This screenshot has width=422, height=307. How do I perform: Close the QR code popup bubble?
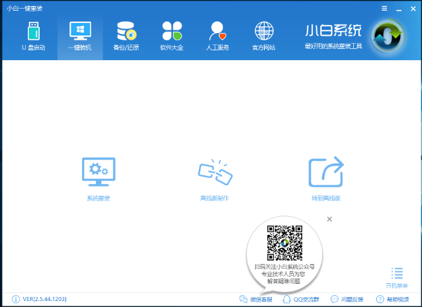coord(329,219)
